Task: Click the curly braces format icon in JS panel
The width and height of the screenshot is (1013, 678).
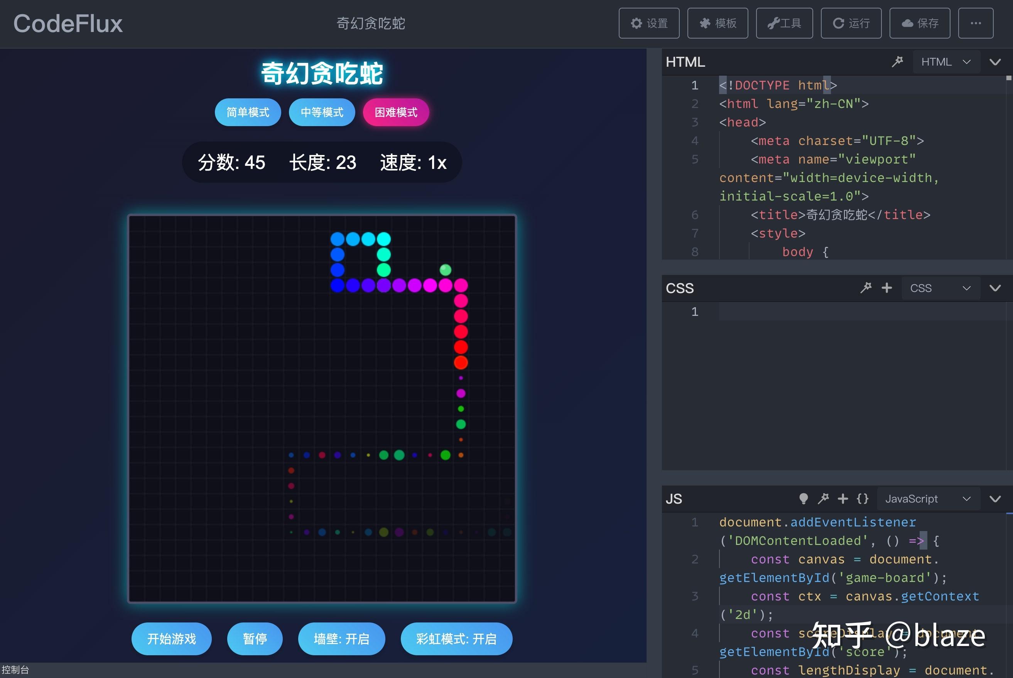Action: [x=863, y=499]
